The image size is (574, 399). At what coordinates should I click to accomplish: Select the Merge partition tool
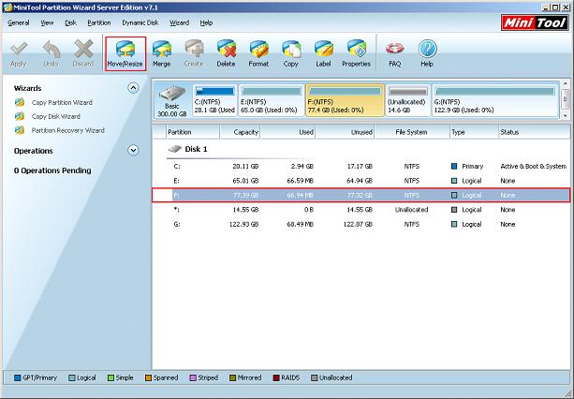161,53
